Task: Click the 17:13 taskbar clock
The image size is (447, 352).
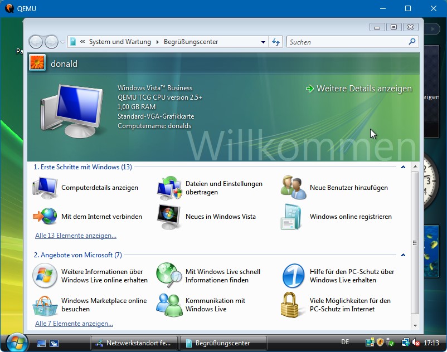Action: [x=431, y=343]
